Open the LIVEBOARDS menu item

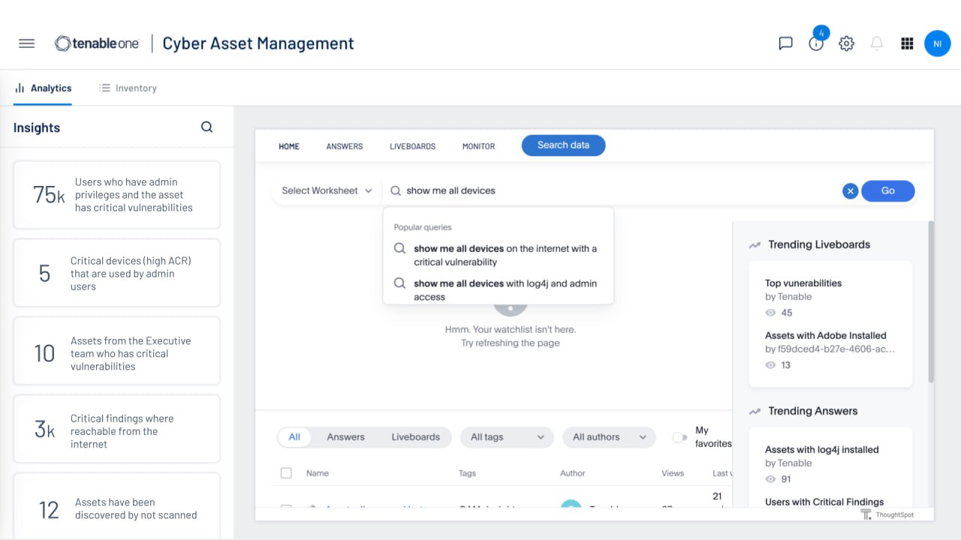click(412, 146)
